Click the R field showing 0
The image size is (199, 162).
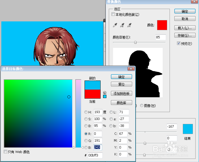[98, 134]
